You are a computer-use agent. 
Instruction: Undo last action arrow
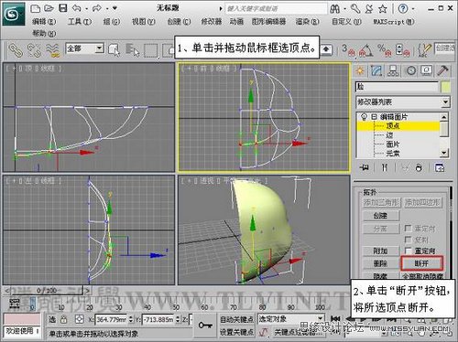click(76, 8)
